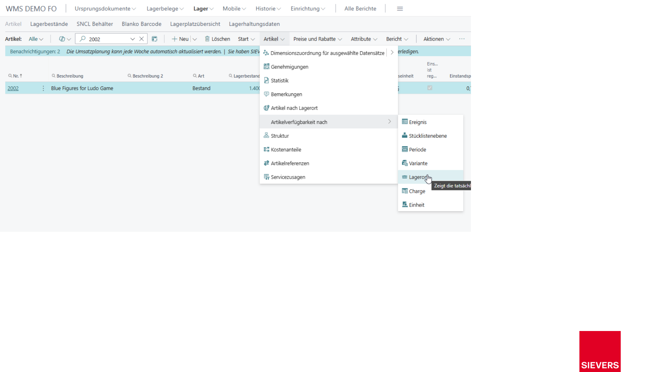Open row options for item 2002
The height and width of the screenshot is (372, 661).
[43, 88]
